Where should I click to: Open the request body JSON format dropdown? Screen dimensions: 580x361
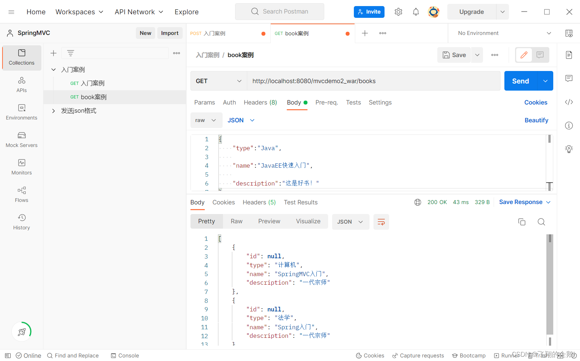click(241, 120)
